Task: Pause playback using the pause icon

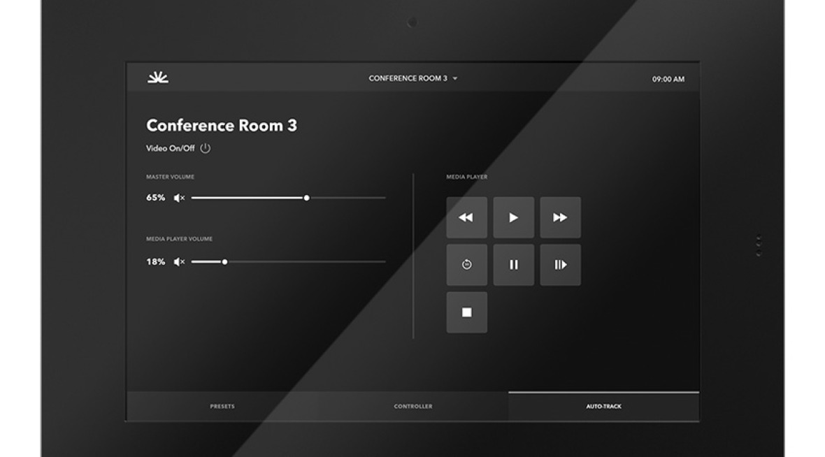Action: [513, 265]
